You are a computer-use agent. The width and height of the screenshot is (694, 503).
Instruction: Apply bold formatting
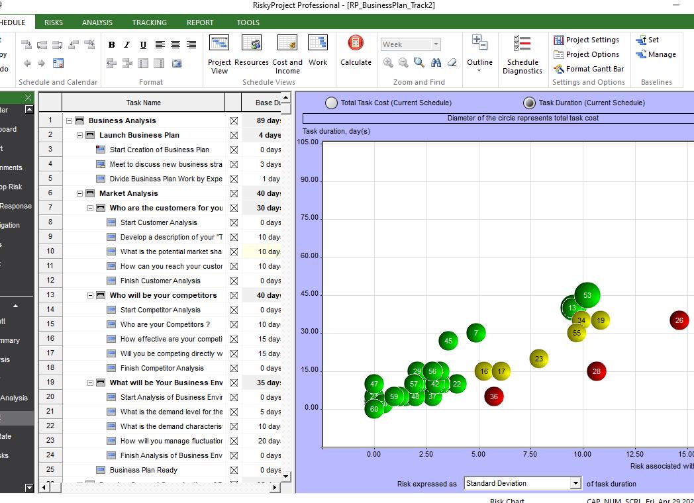click(x=111, y=45)
